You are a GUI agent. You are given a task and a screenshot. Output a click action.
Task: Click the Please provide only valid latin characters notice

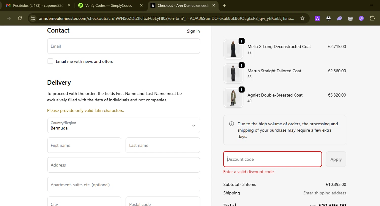[x=85, y=110]
